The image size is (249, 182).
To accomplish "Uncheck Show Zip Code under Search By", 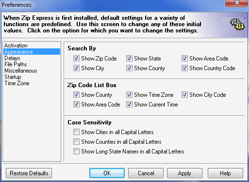I will (76, 59).
